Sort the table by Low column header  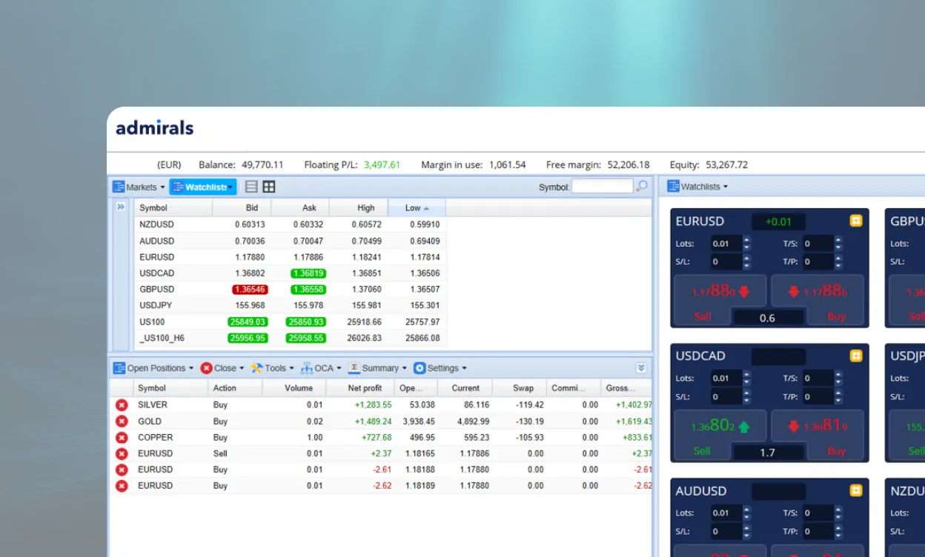(x=417, y=208)
